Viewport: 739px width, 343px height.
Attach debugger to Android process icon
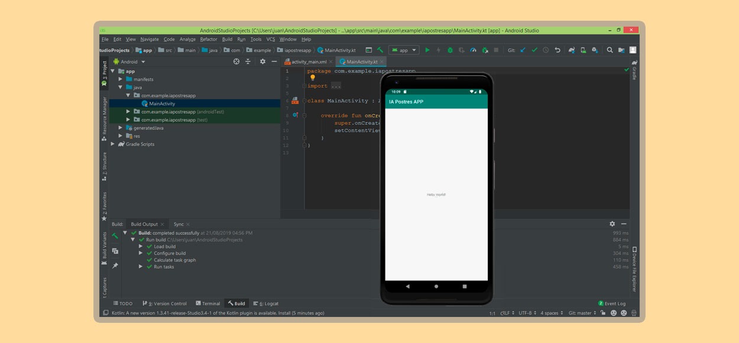(484, 50)
